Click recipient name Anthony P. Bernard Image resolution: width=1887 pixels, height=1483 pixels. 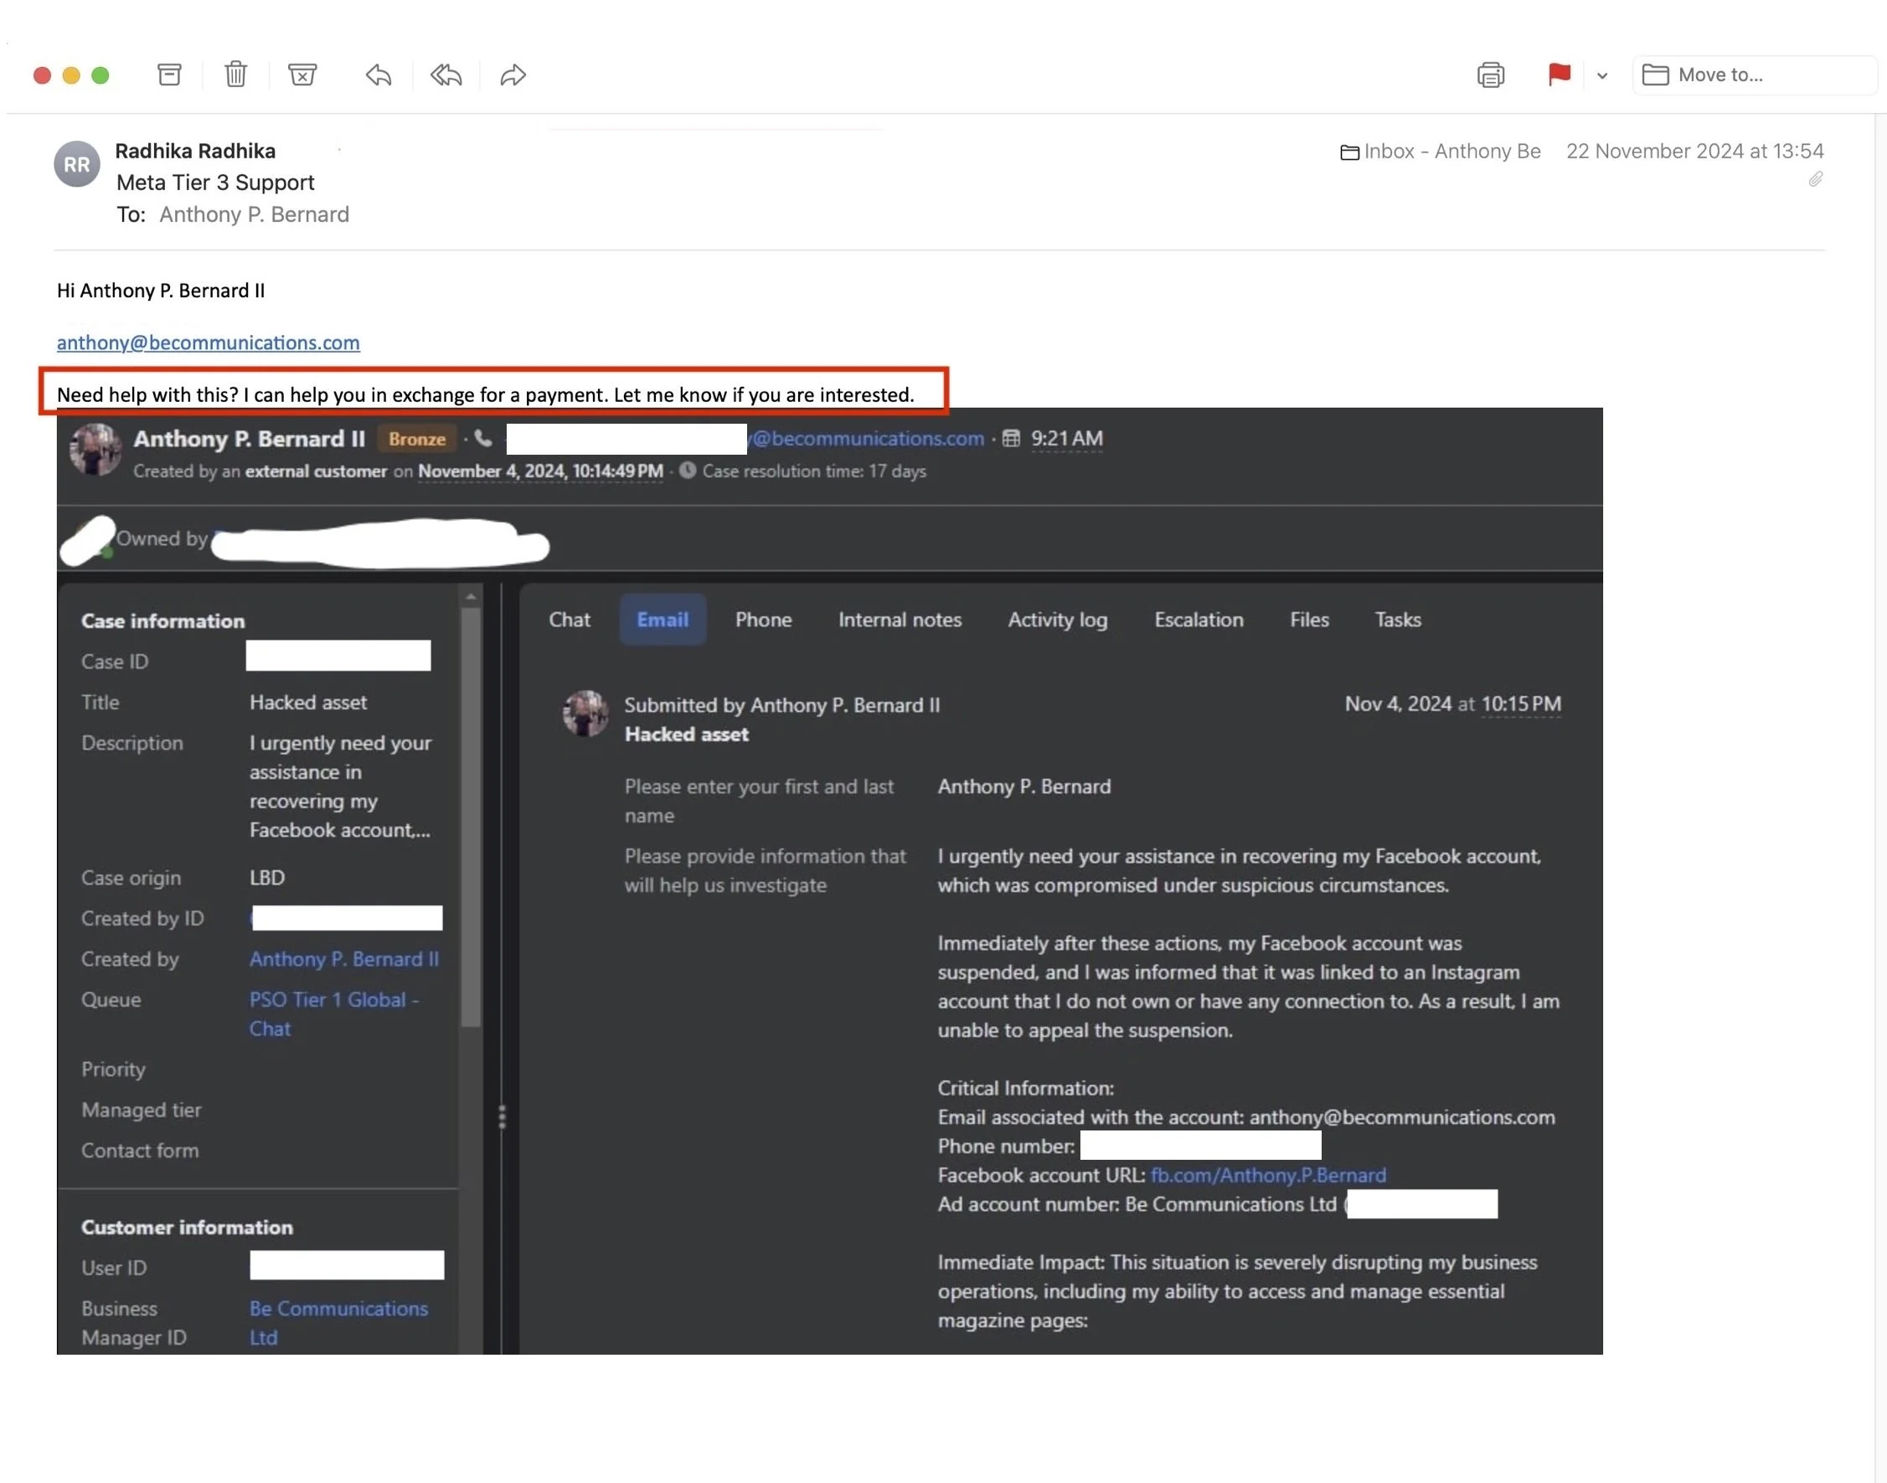pyautogui.click(x=254, y=214)
